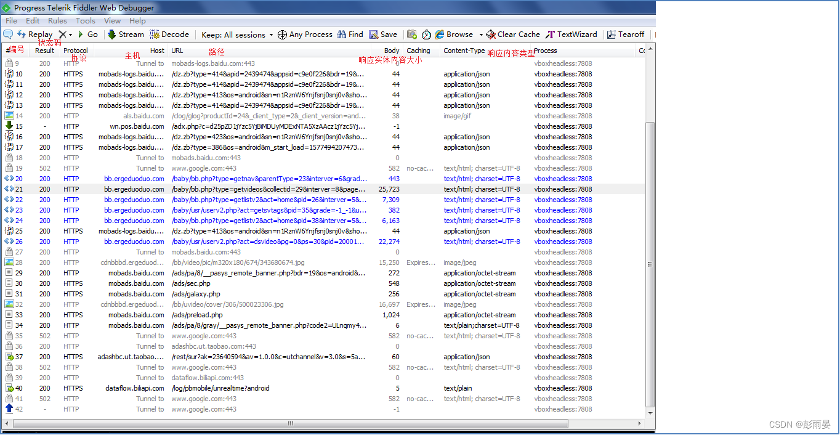The height and width of the screenshot is (435, 840).
Task: Click the scroll-down arrow of session list
Action: point(650,413)
